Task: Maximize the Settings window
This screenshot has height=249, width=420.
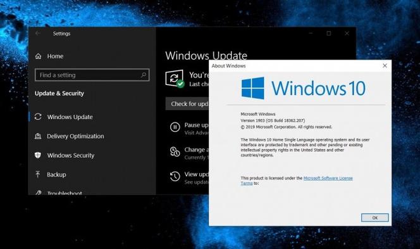Action: click(x=329, y=34)
